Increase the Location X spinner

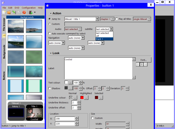coord(77,118)
